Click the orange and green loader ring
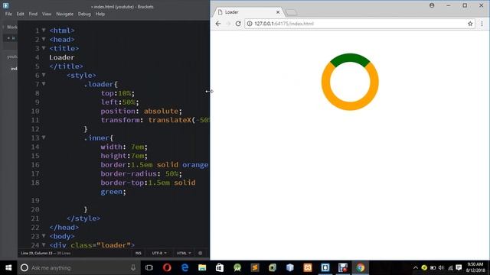This screenshot has width=490, height=275. tap(350, 82)
